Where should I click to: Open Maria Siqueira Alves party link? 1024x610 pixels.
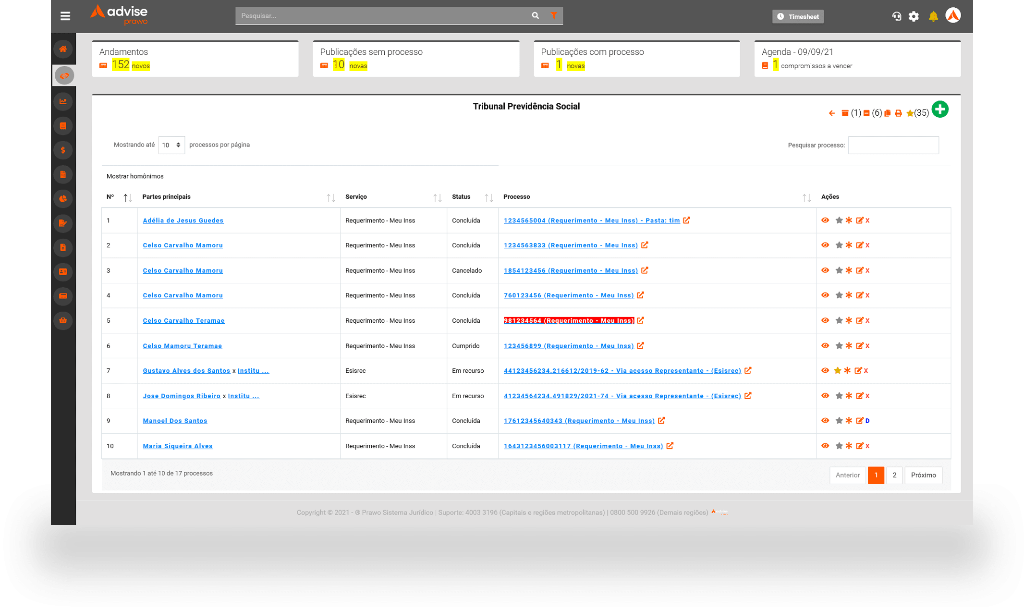click(178, 446)
